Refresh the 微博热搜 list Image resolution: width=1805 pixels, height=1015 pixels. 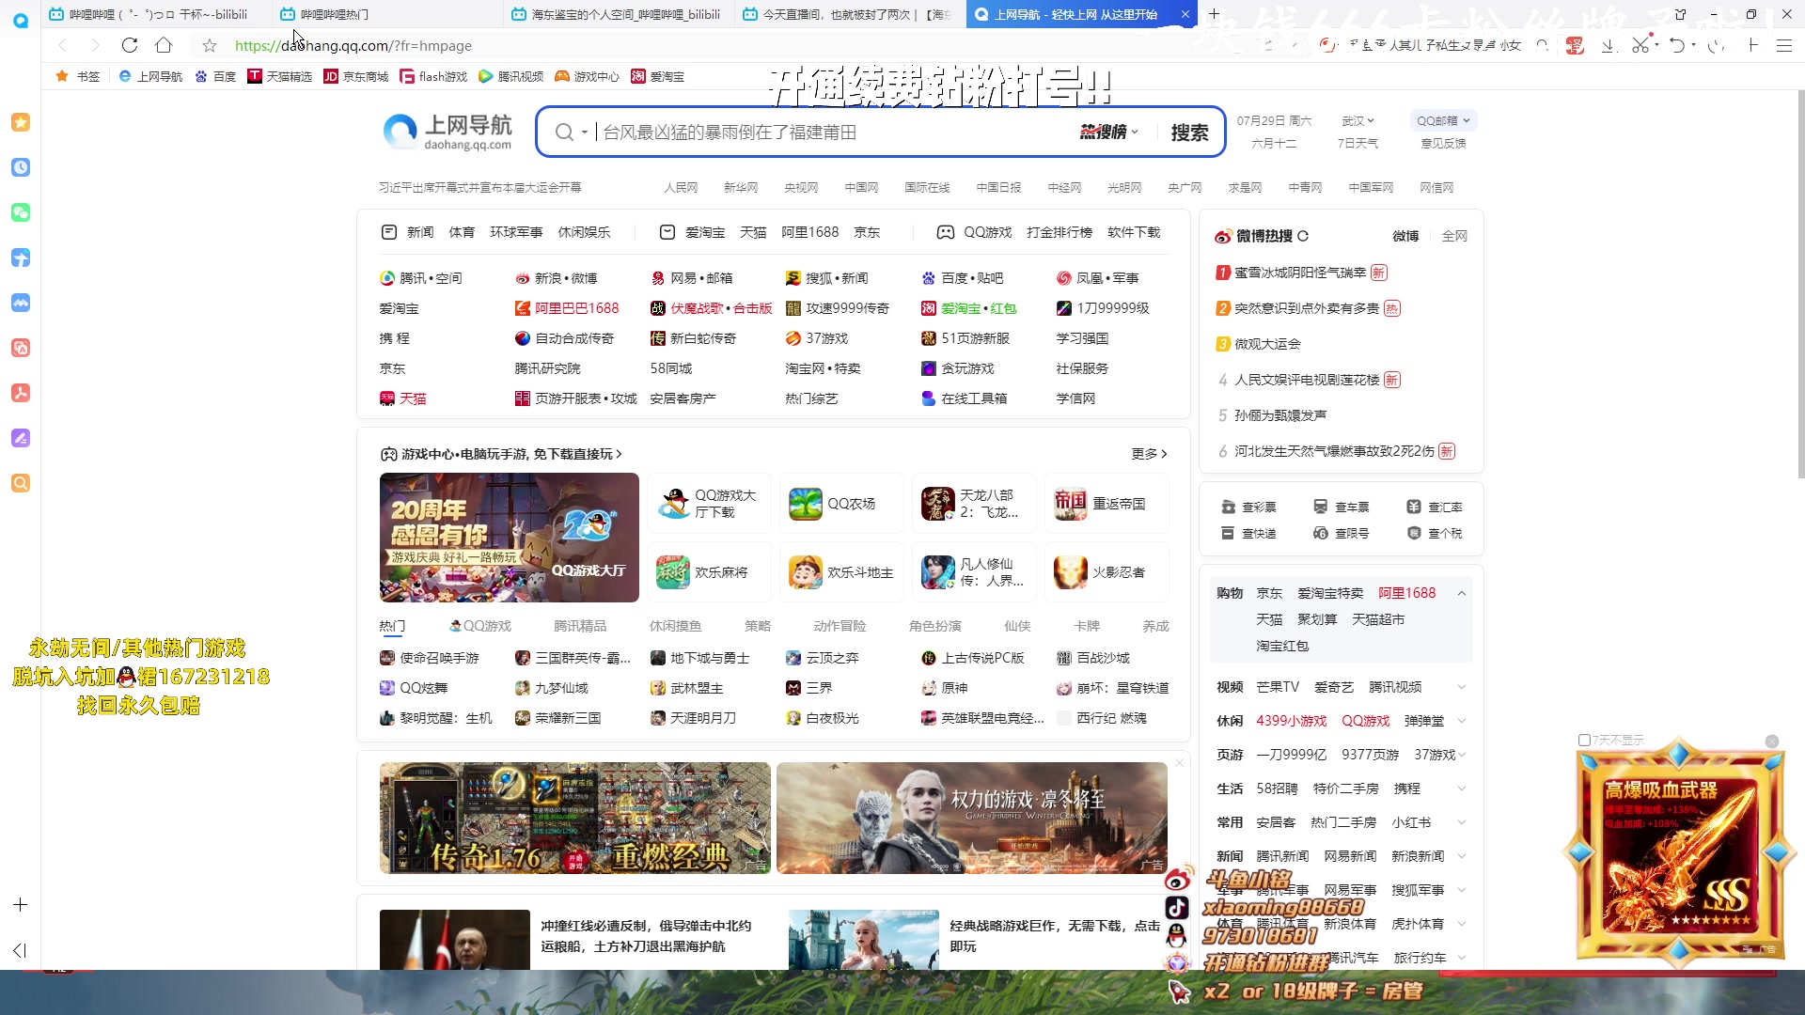pos(1303,236)
